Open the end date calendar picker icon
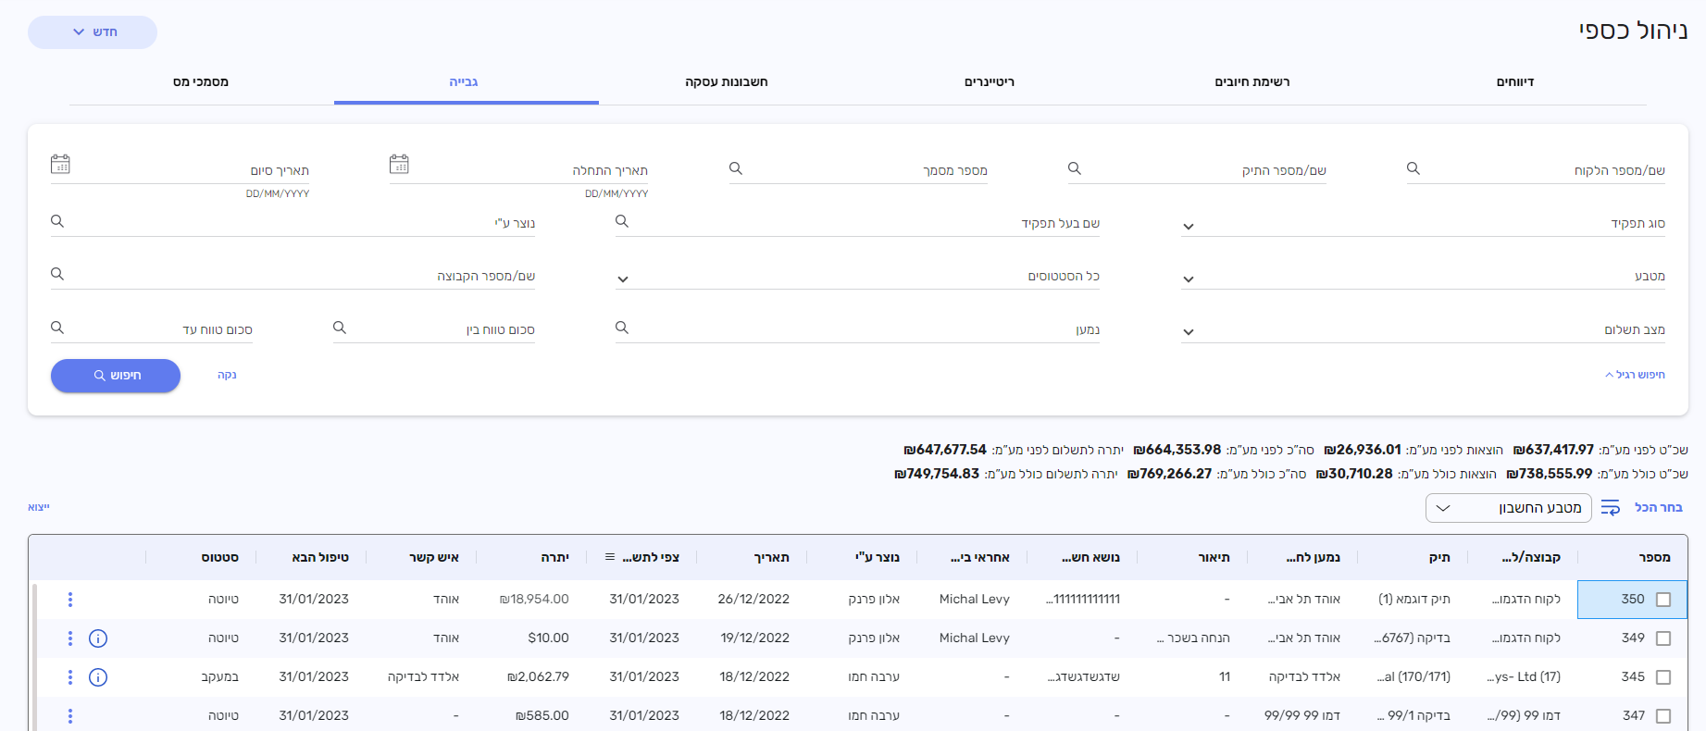Screen dimensions: 1706x731 click(x=60, y=165)
